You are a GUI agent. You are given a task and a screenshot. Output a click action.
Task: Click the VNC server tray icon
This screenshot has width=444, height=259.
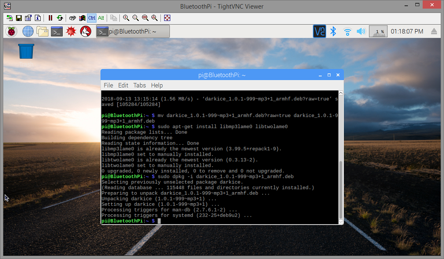[319, 32]
